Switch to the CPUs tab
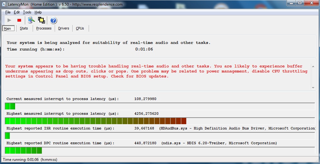The width and height of the screenshot is (320, 164). click(x=80, y=28)
